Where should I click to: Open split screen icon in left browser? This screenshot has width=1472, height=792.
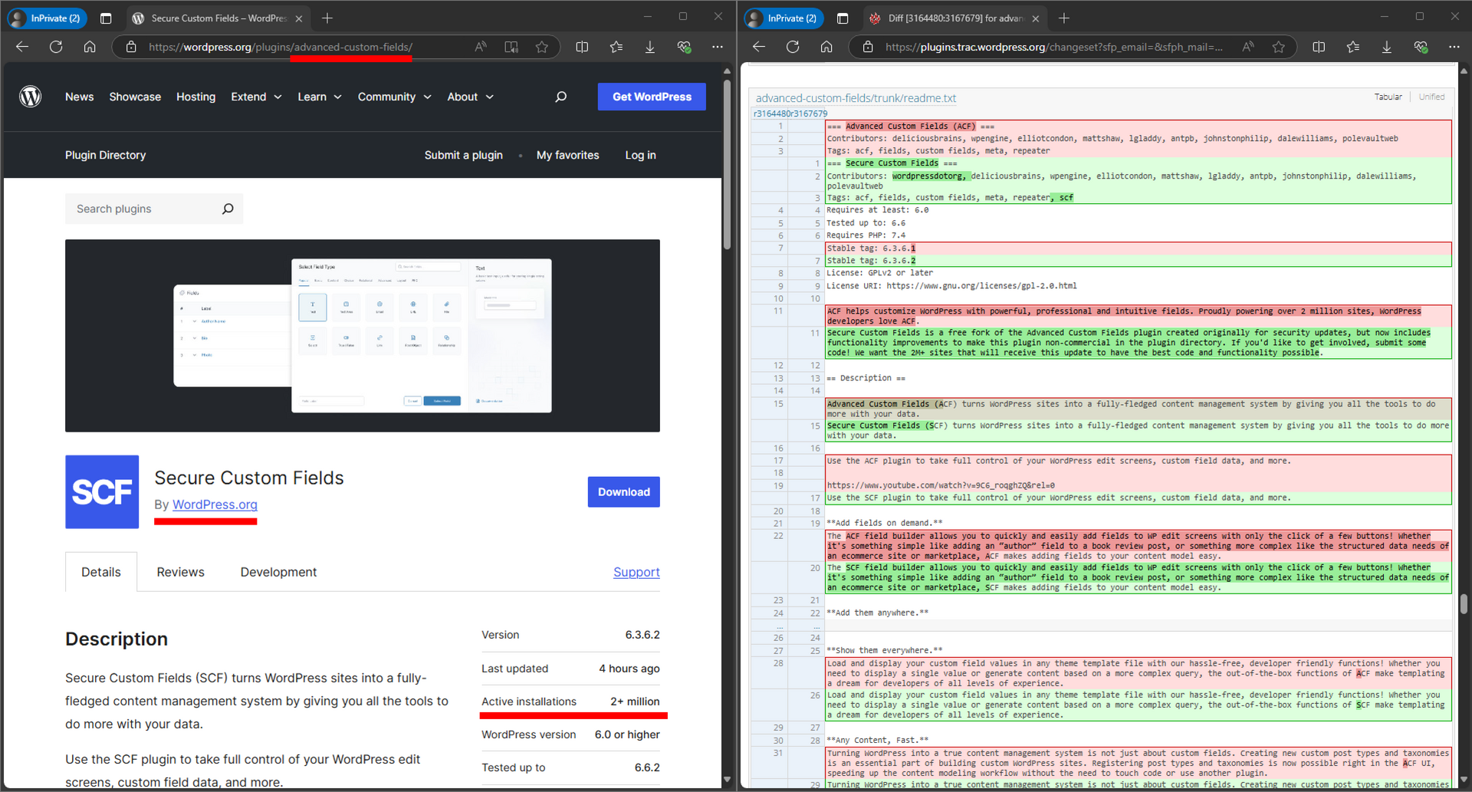click(582, 47)
